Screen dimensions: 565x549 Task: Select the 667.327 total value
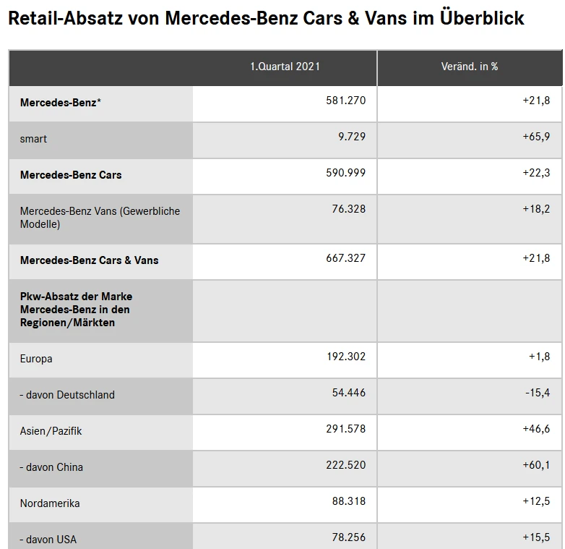tap(346, 258)
